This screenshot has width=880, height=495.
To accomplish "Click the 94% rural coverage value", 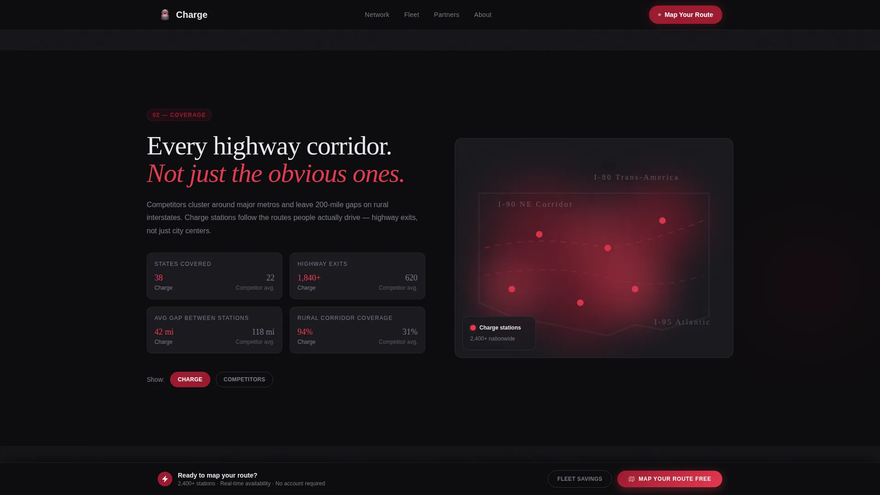I will [305, 332].
